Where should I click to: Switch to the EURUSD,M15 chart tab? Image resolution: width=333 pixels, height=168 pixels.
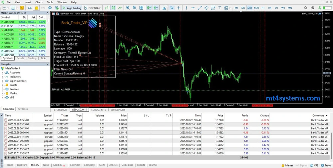(x=99, y=110)
